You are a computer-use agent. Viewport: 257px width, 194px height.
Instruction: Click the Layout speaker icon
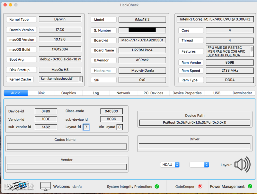pos(243,165)
